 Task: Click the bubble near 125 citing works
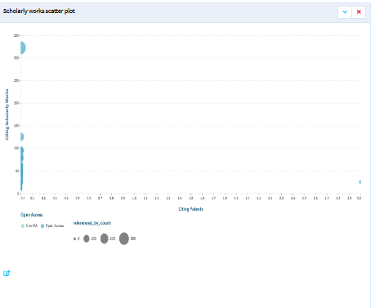22,136
